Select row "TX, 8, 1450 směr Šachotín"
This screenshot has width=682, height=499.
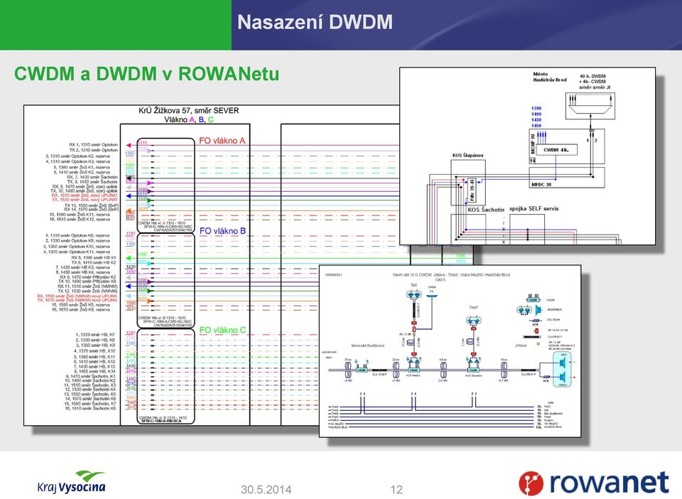pyautogui.click(x=92, y=182)
